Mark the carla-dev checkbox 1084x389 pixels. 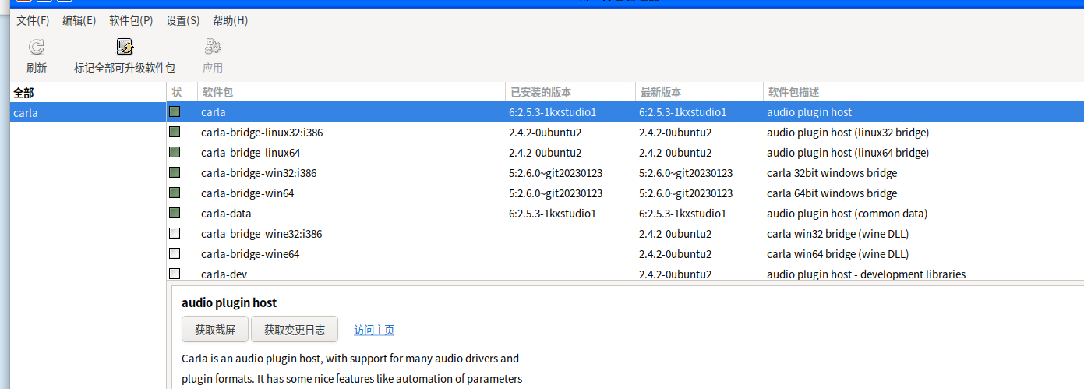tap(175, 274)
